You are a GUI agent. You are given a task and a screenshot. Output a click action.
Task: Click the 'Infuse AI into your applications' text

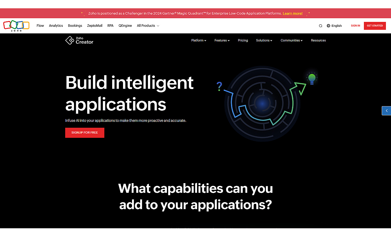point(126,120)
